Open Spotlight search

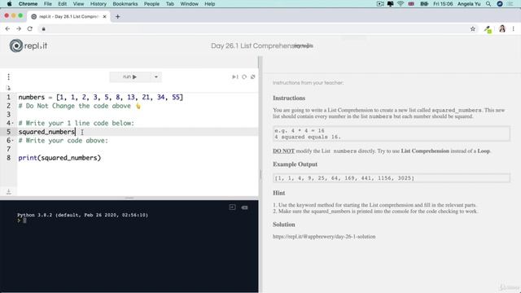point(488,4)
